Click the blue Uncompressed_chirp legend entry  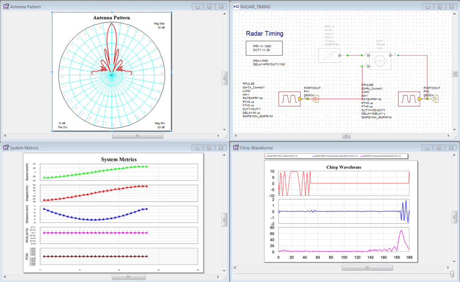(335, 156)
